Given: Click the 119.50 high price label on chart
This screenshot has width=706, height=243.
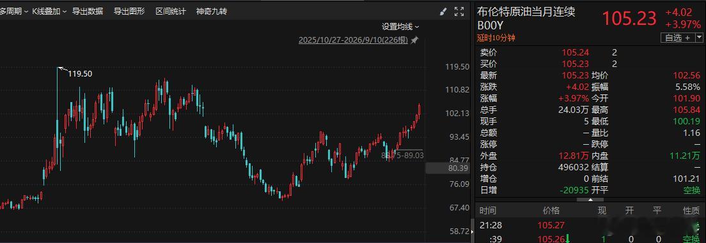Looking at the screenshot, I should tap(80, 73).
